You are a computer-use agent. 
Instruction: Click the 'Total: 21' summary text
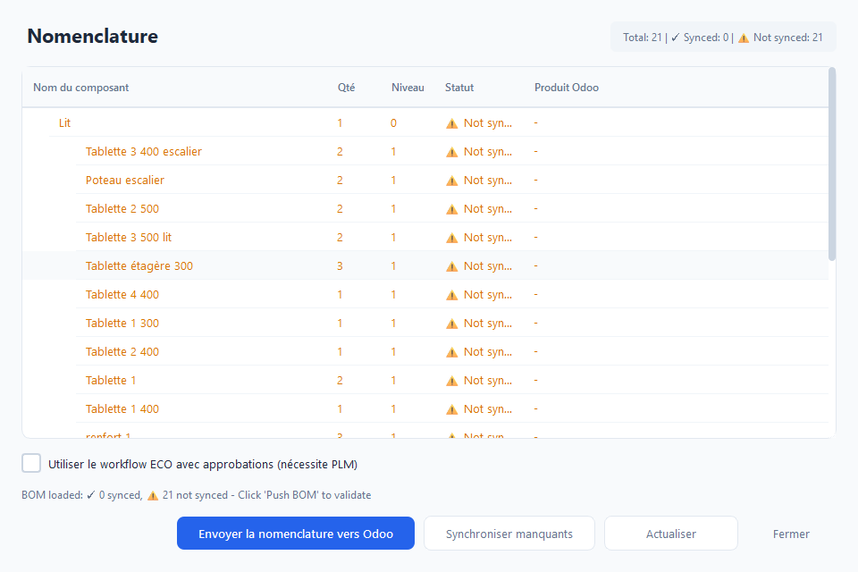tap(643, 38)
